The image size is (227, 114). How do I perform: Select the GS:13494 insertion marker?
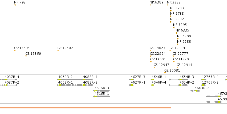[15, 50]
